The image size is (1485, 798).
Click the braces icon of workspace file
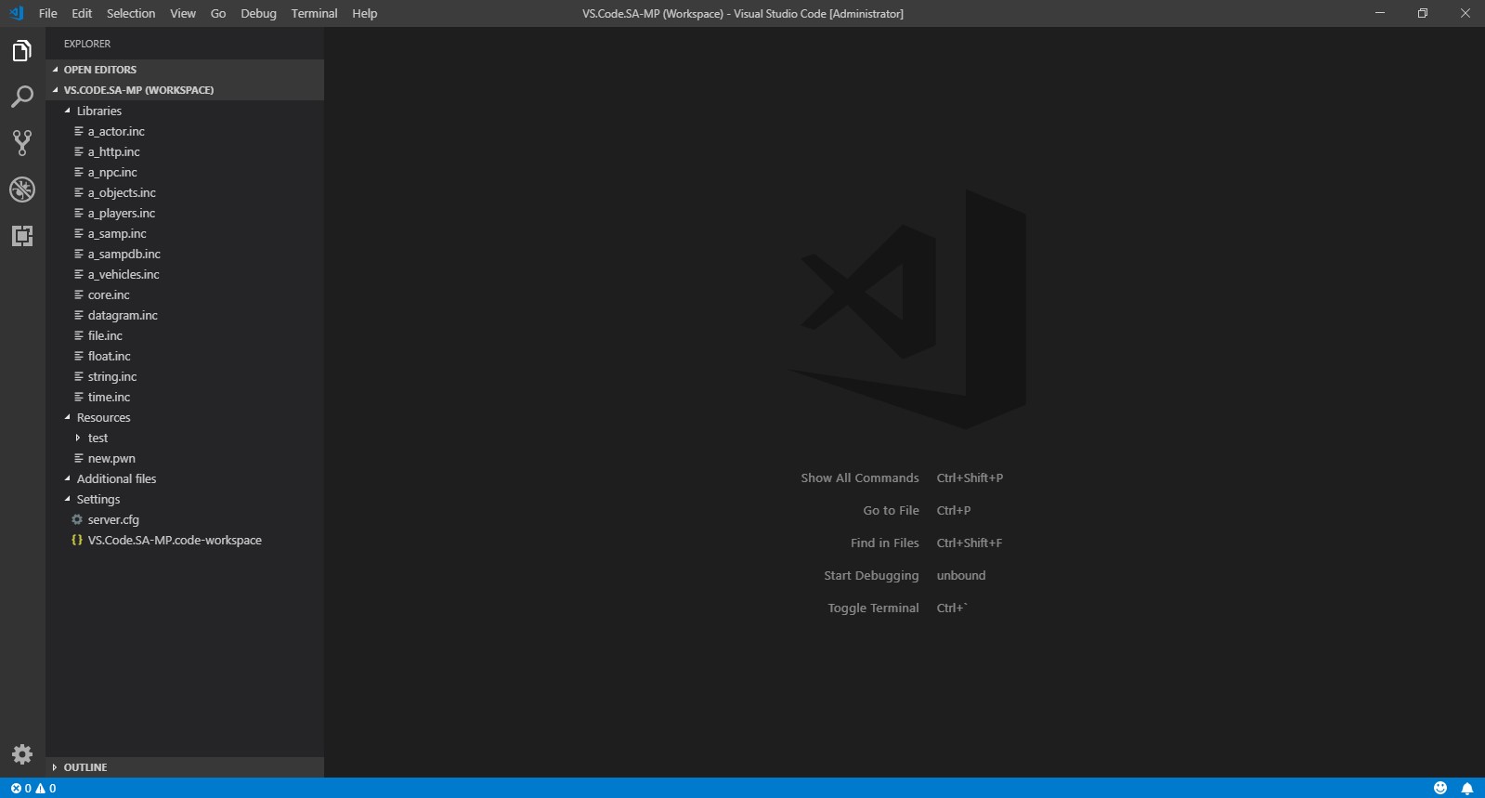point(77,540)
